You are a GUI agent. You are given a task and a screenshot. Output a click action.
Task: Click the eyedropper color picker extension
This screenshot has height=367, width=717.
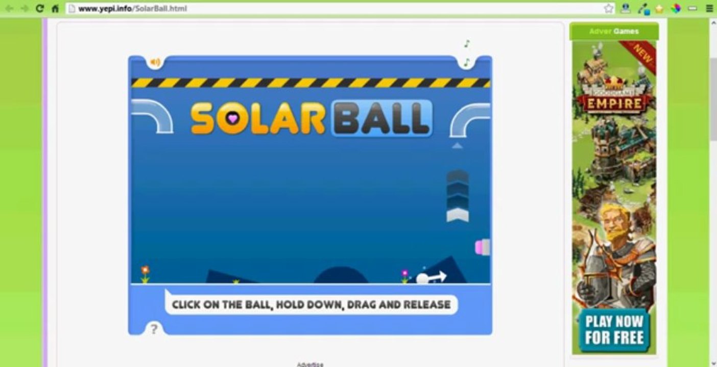643,8
